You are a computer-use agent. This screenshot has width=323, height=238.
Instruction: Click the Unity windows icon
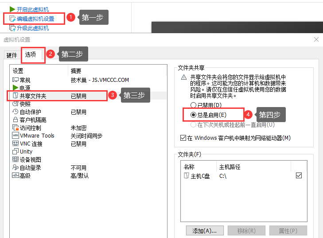click(16, 151)
